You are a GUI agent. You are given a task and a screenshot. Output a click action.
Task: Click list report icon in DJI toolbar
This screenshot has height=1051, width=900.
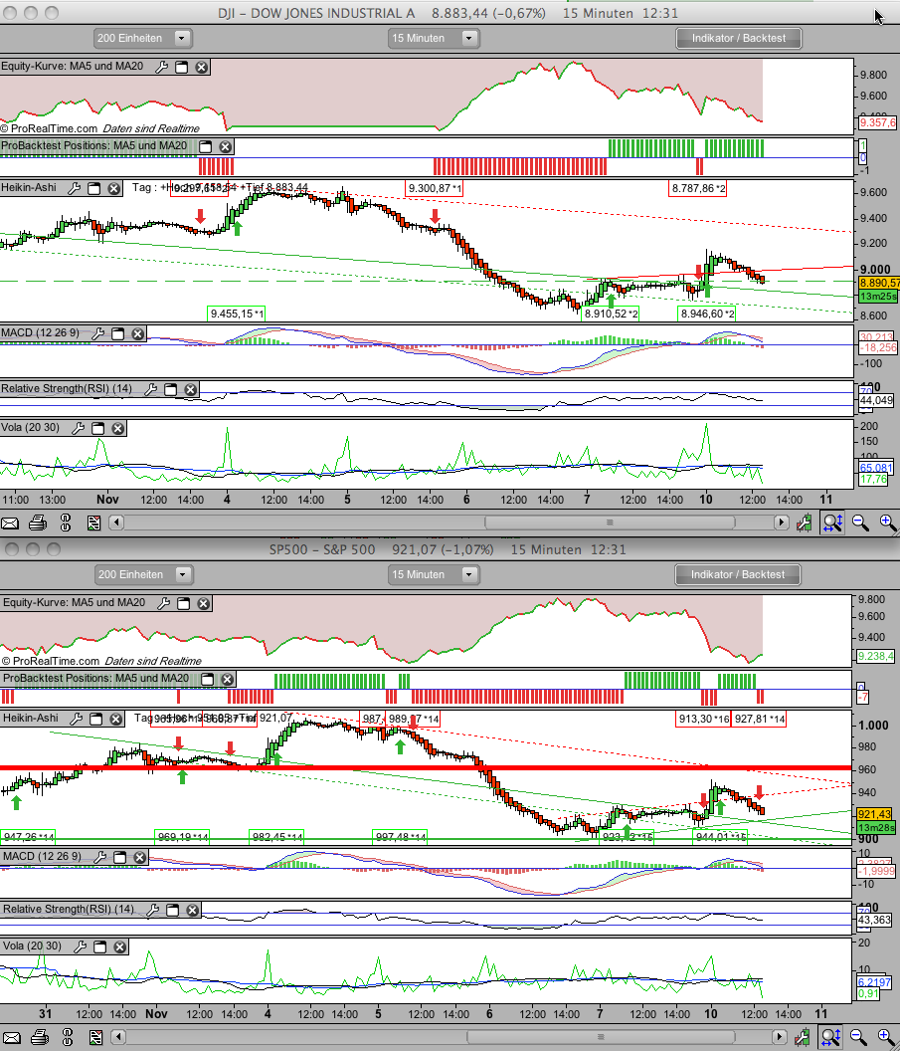click(x=93, y=523)
